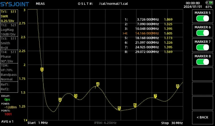215x126 pixels.
Task: Select the Tr4 S11 Phase trace panel
Action: 9,57
